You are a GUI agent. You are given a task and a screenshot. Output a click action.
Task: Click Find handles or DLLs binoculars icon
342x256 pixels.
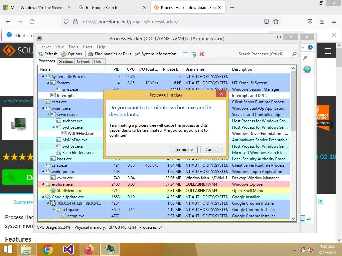tap(91, 54)
